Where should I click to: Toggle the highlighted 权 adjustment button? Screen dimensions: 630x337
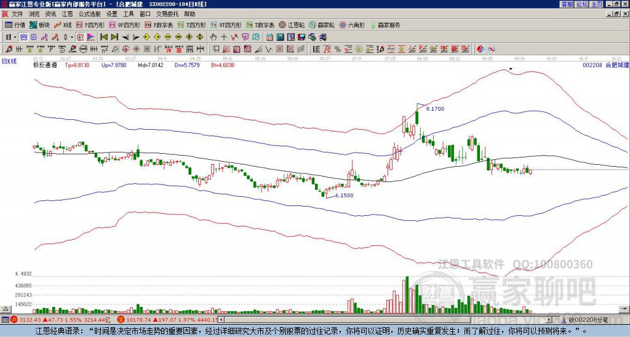click(80, 38)
